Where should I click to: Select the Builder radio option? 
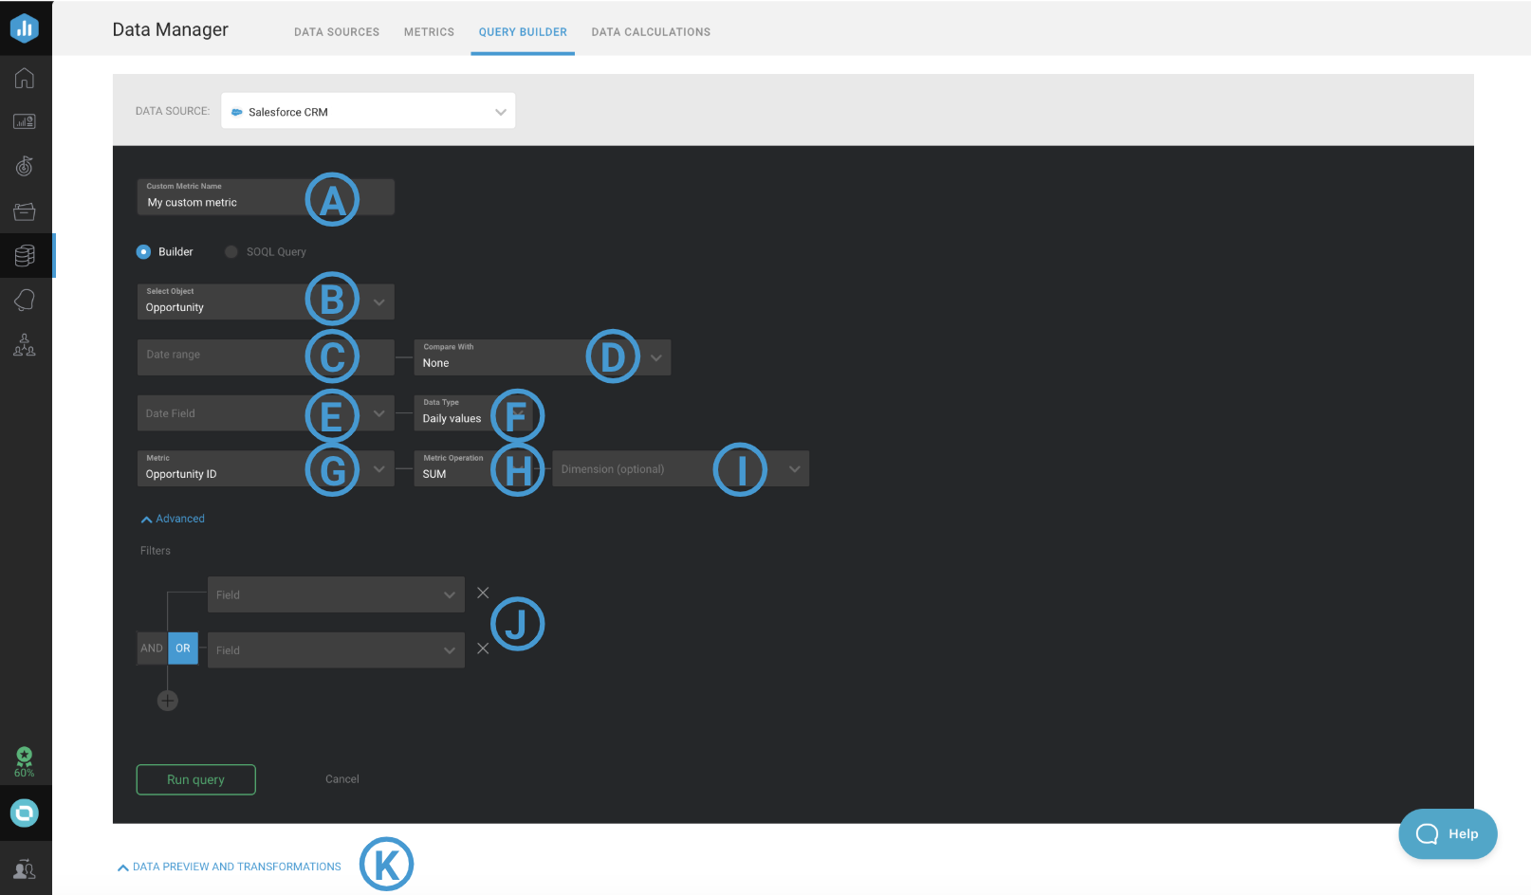(143, 251)
